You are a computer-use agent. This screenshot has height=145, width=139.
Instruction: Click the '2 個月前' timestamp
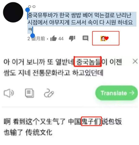(36, 39)
